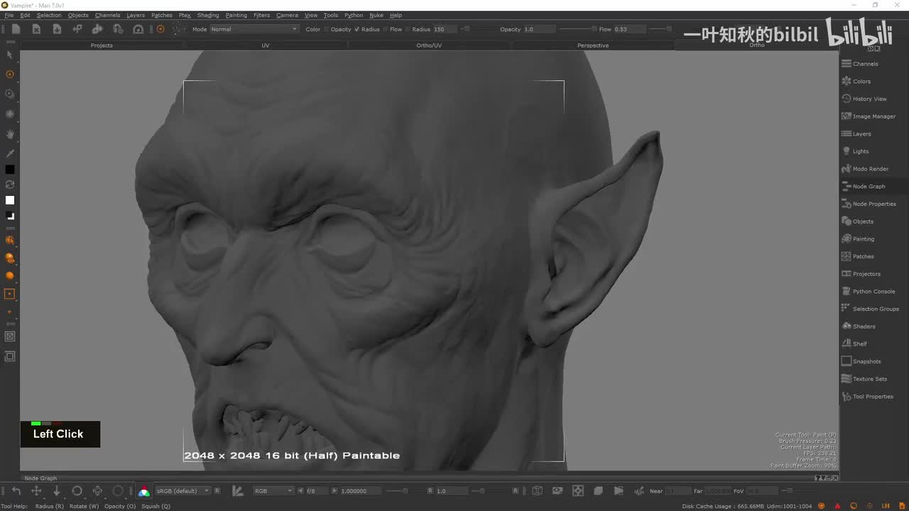Click the black color swatch in toolbar
Screen dimensions: 909x511
click(x=10, y=170)
